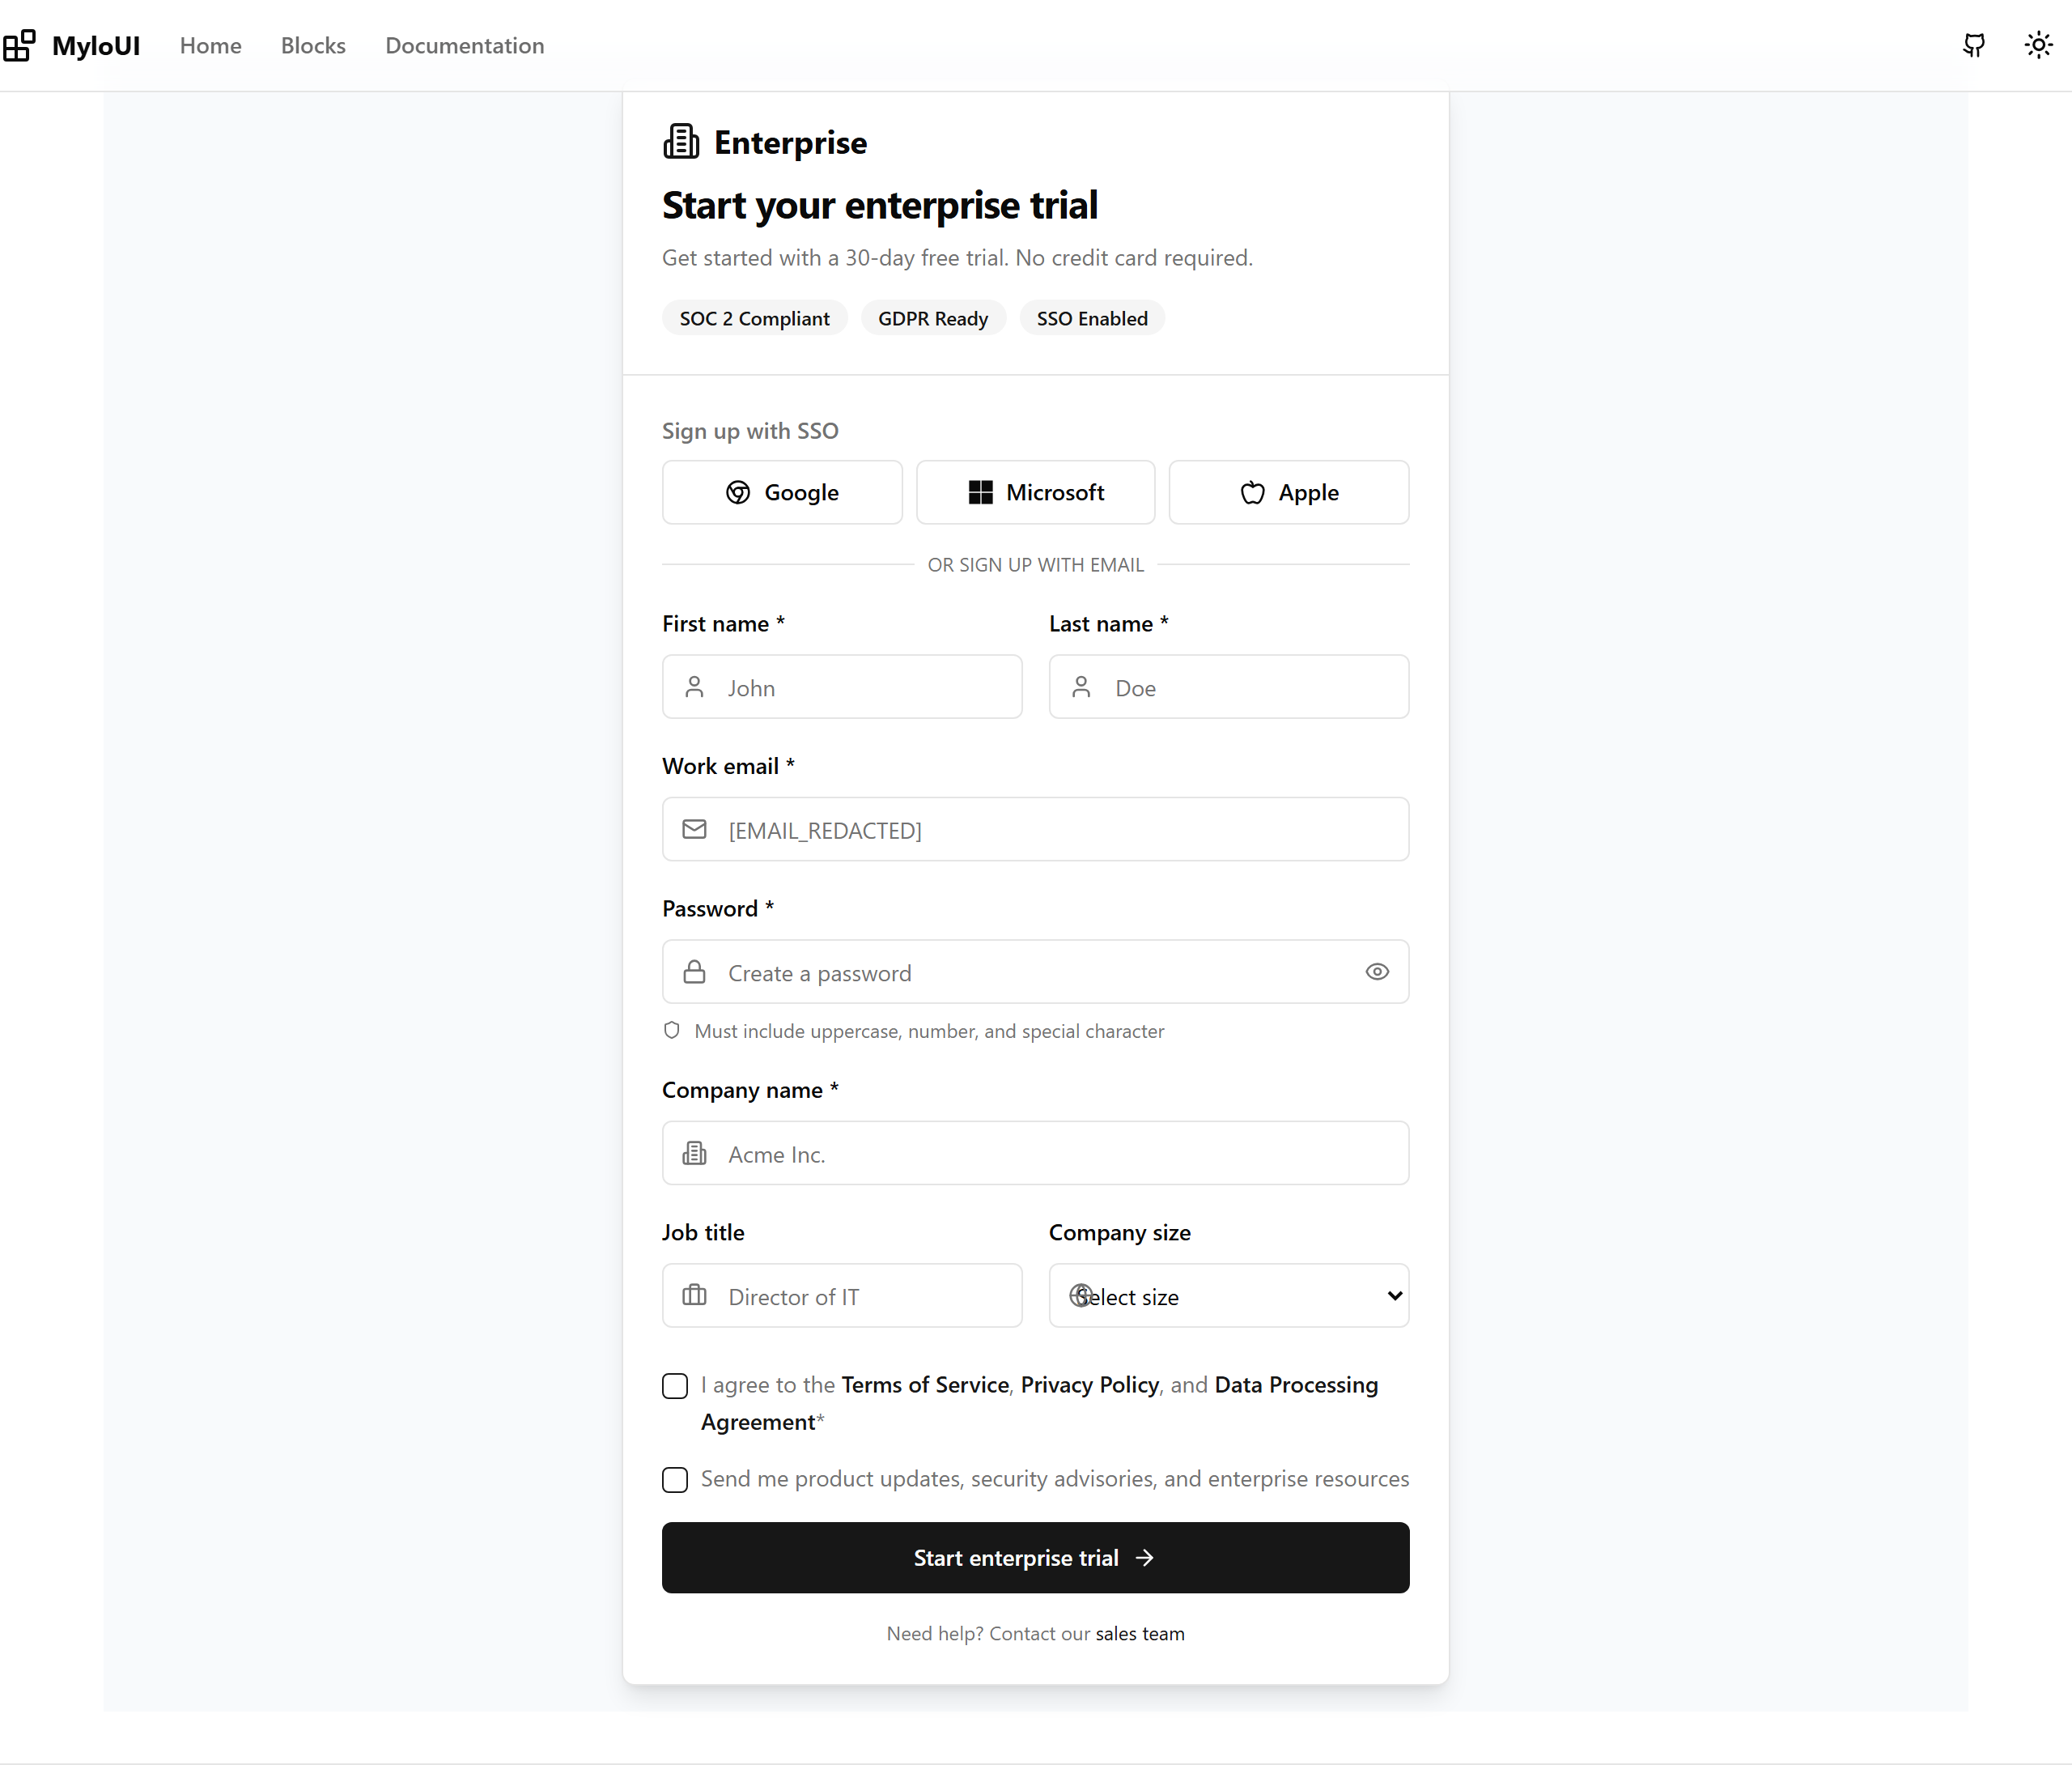Click the Sign up with SSO label

[x=750, y=432]
